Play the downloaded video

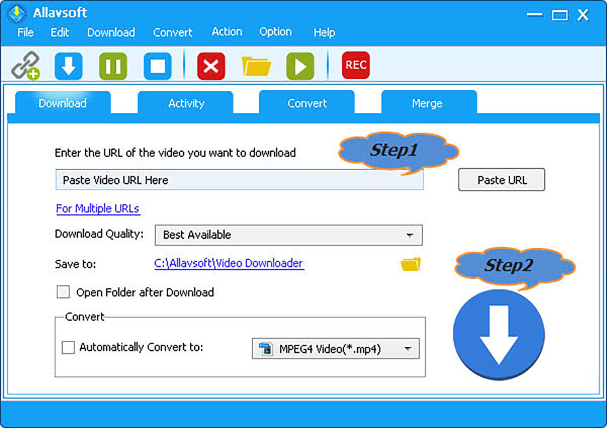(x=300, y=65)
